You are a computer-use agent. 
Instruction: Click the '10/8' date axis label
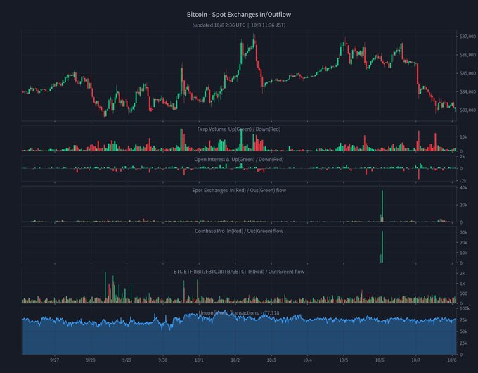coord(452,360)
